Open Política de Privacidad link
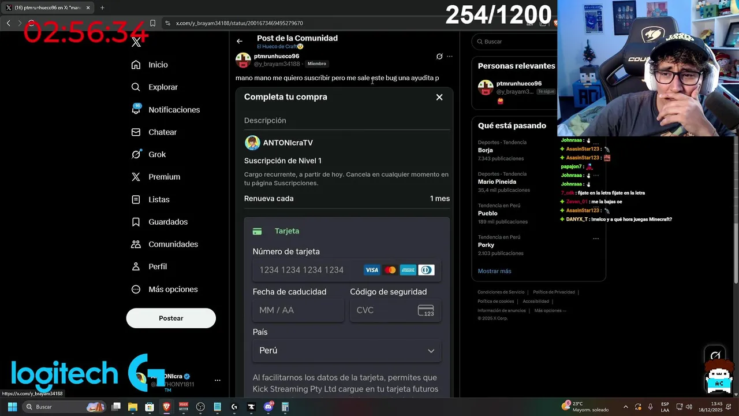The width and height of the screenshot is (739, 416). click(x=554, y=292)
